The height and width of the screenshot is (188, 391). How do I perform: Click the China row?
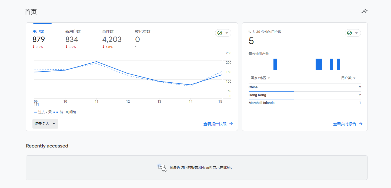pyautogui.click(x=305, y=88)
